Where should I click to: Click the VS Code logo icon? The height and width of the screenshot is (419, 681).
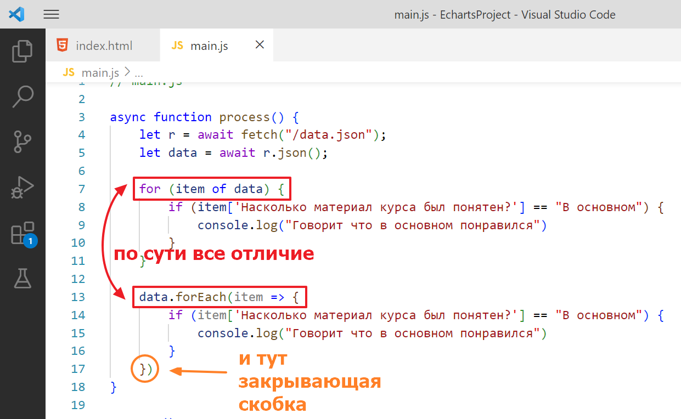tap(16, 14)
